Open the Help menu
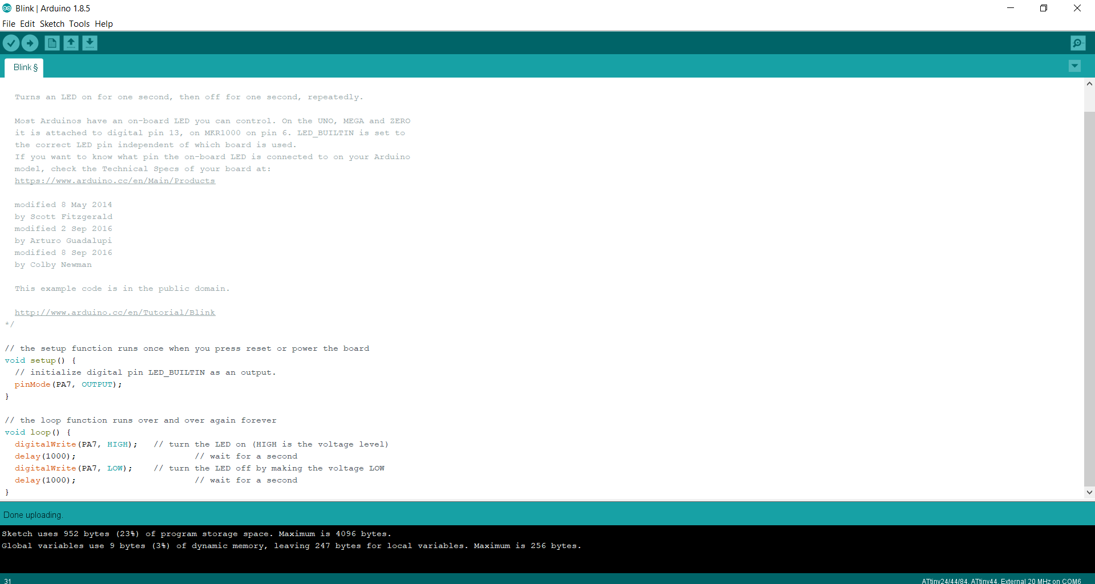 pos(104,24)
